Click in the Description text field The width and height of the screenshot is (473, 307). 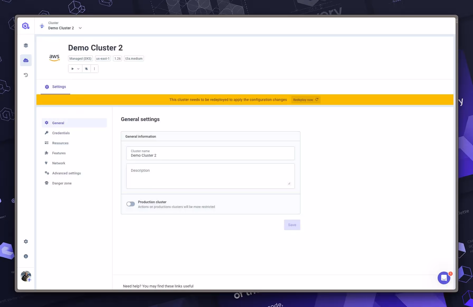[210, 176]
